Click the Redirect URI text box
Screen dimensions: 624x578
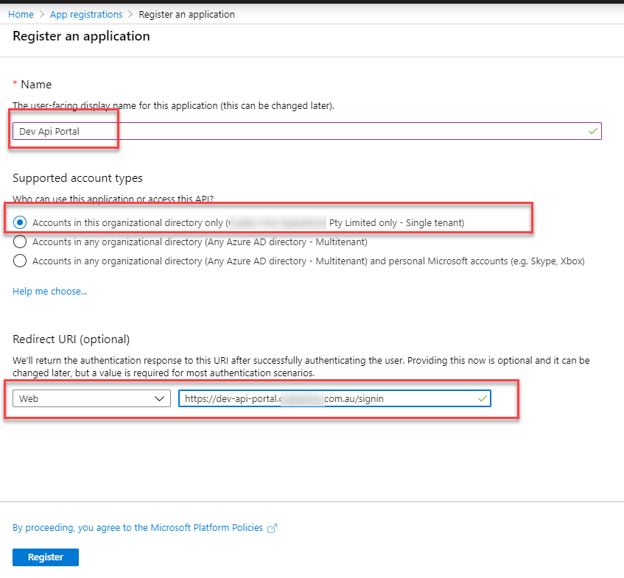[x=324, y=398]
